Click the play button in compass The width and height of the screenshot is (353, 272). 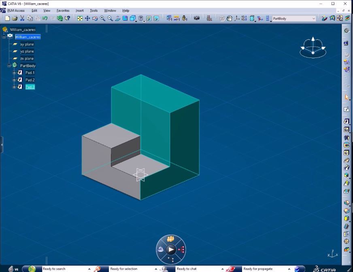[171, 249]
